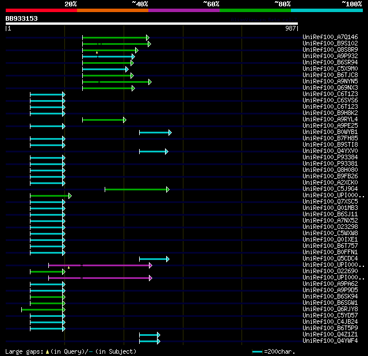Image resolution: width=368 pixels, height=356 pixels.
Task: Open the UniRef100_A7Q146 hit label
Action: pos(330,37)
